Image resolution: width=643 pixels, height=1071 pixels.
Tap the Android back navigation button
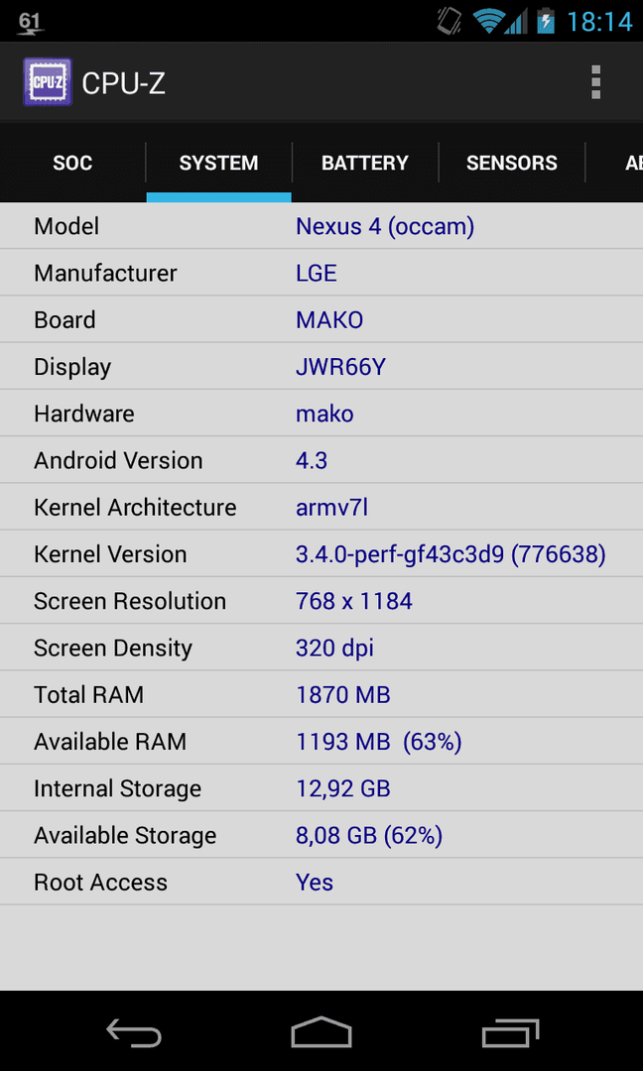pyautogui.click(x=134, y=1032)
